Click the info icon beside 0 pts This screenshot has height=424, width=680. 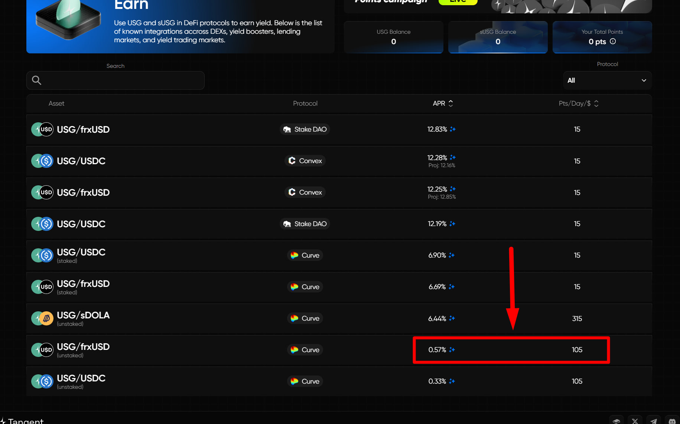(x=613, y=42)
